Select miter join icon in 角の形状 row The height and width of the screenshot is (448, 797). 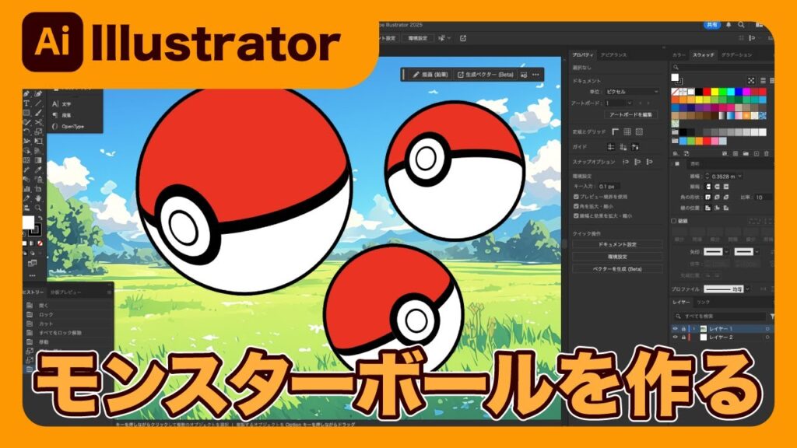pyautogui.click(x=708, y=197)
